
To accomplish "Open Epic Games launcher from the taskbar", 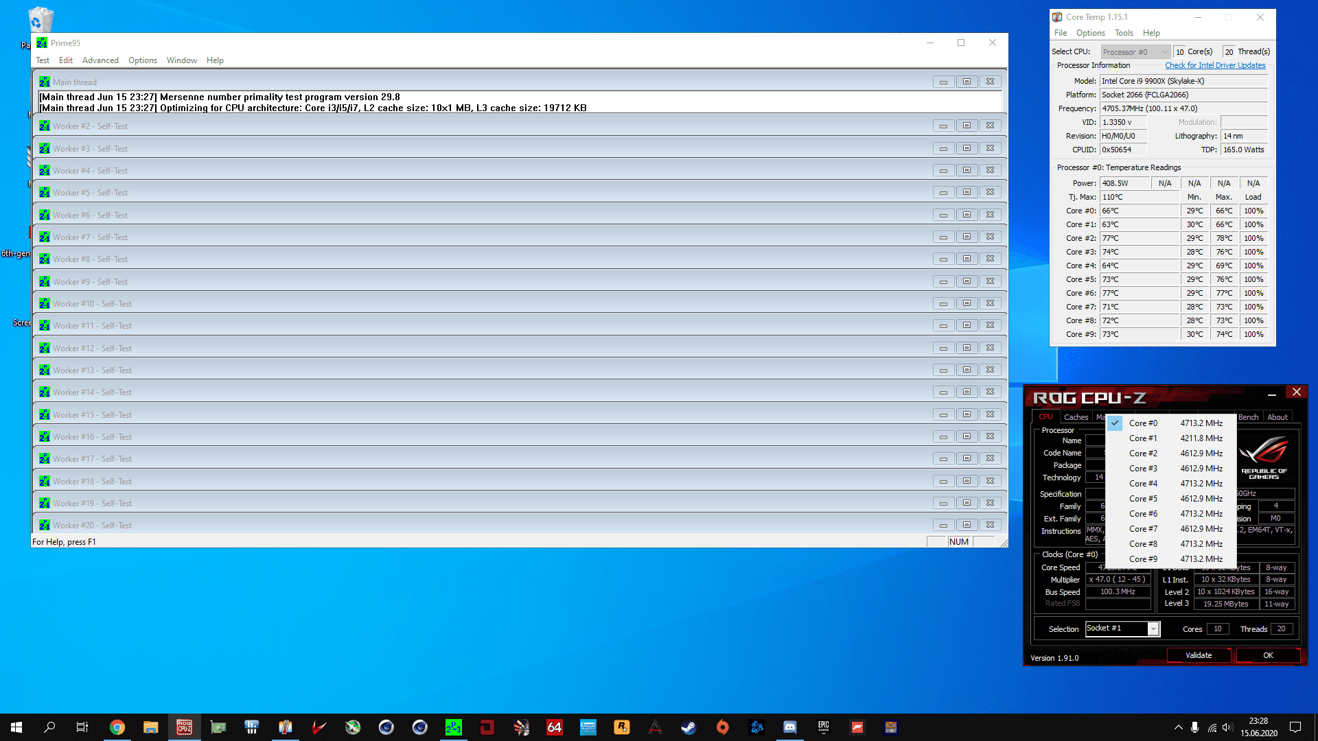I will coord(824,727).
